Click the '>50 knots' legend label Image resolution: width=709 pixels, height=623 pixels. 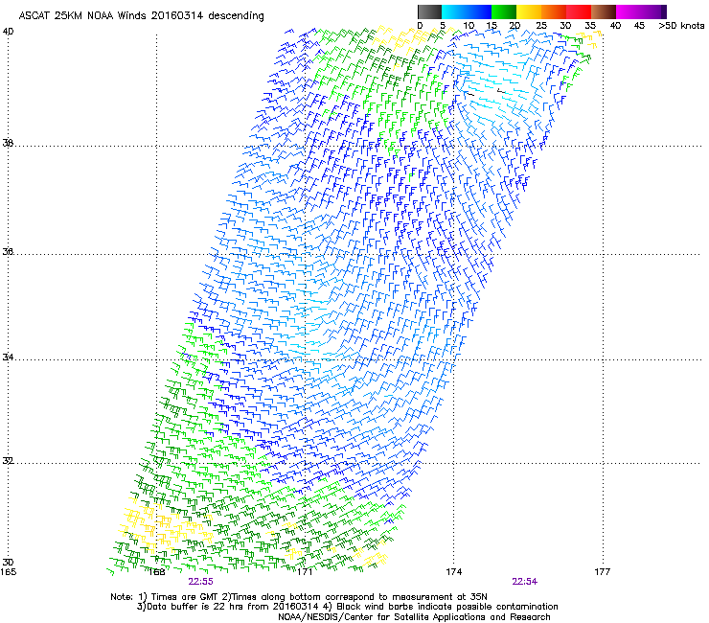pyautogui.click(x=681, y=26)
